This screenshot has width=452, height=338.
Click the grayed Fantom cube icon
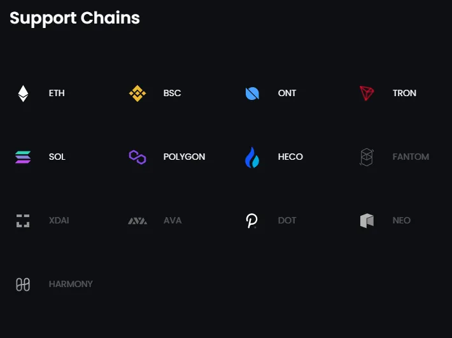tap(367, 157)
